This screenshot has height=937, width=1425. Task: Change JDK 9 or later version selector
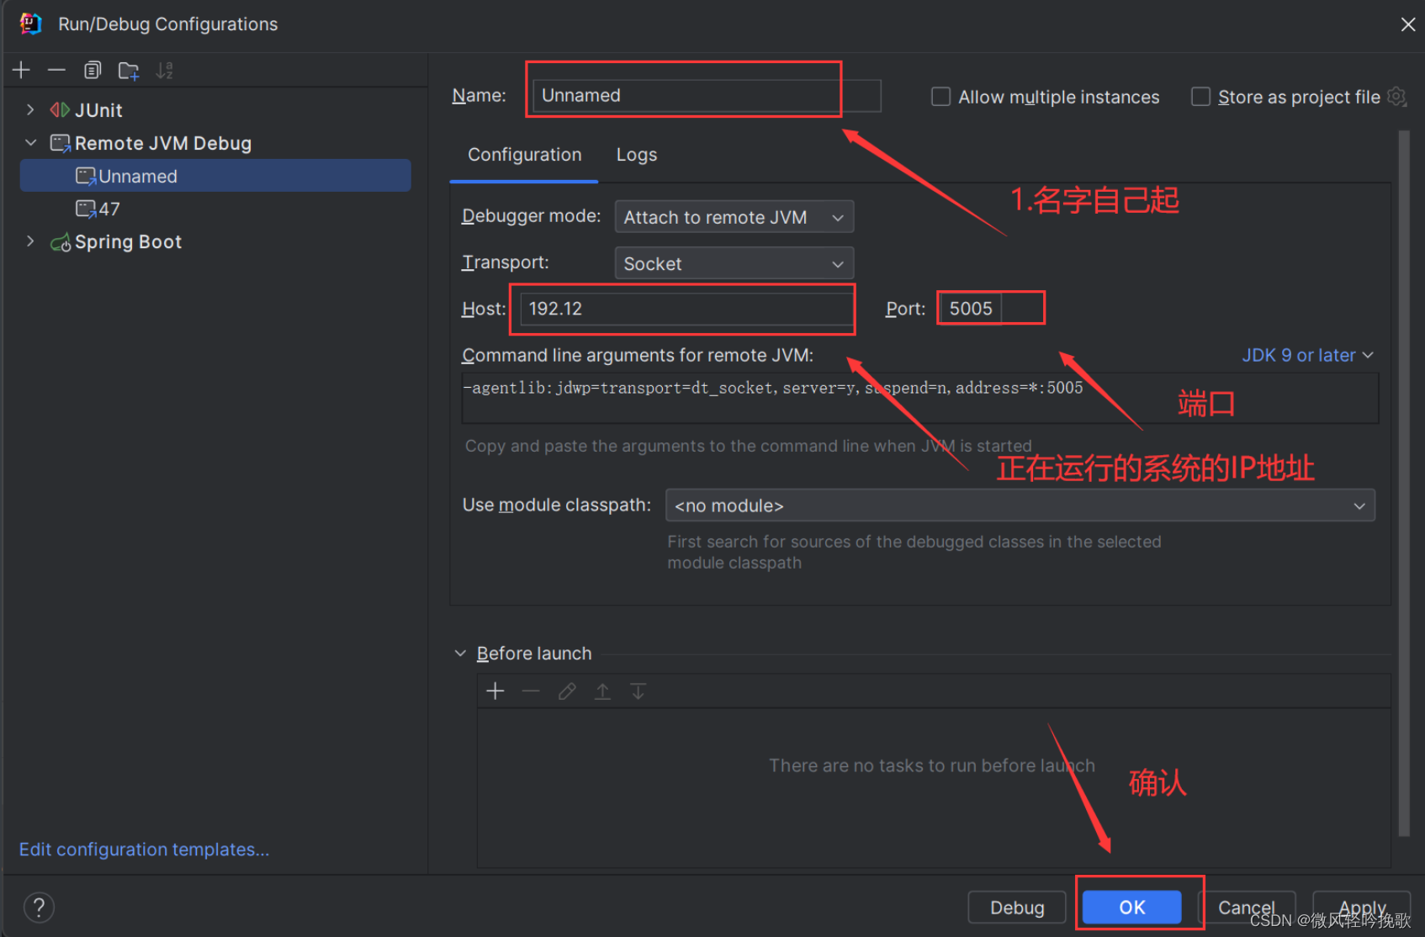[x=1307, y=355]
